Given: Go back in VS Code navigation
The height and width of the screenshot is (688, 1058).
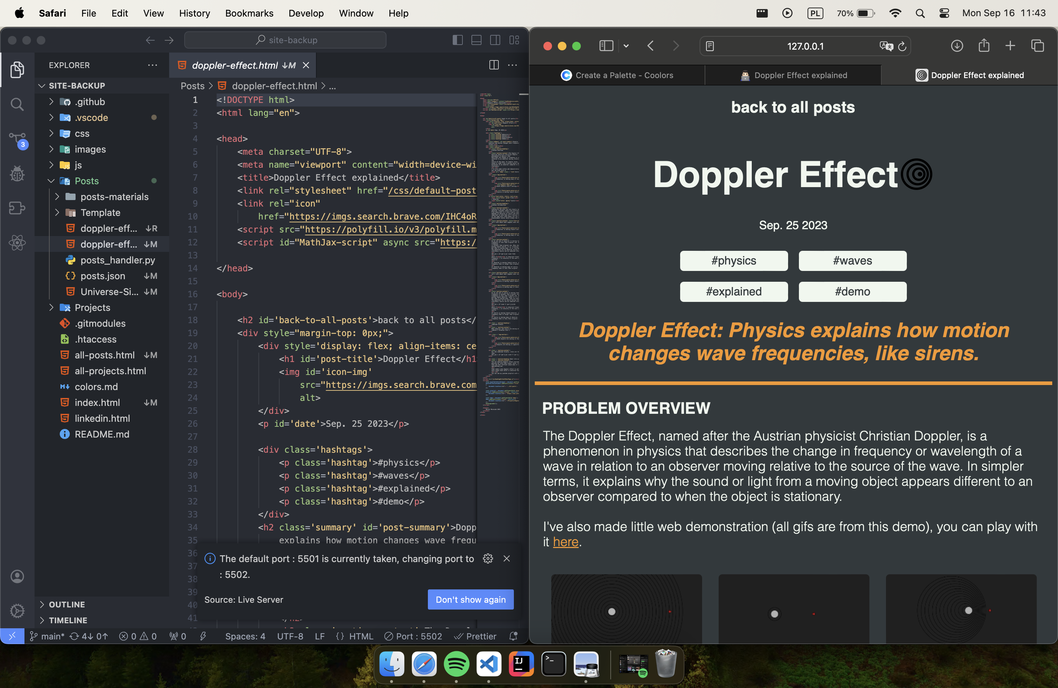Looking at the screenshot, I should click(150, 40).
